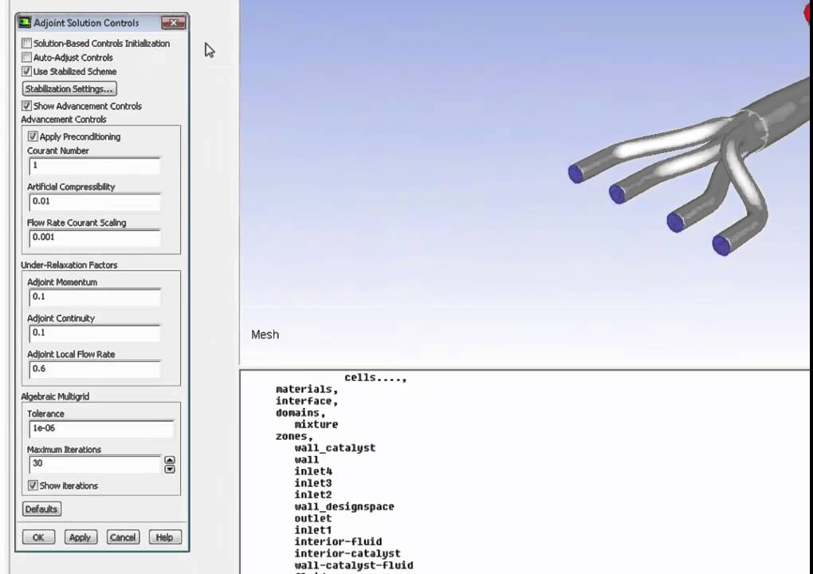The height and width of the screenshot is (574, 813).
Task: Click 'interior-catalyst' in the console output
Action: pos(348,554)
